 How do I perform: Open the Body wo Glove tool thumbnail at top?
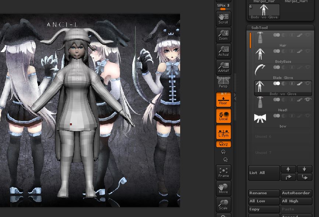264,11
